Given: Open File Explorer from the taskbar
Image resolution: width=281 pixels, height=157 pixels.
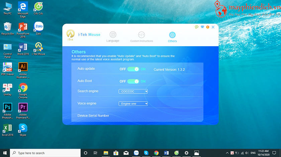Looking at the screenshot, I should coord(106,153).
